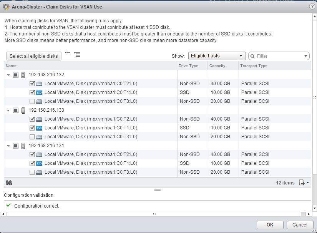Open the Filter options dropdown arrow
The width and height of the screenshot is (317, 233).
pos(306,56)
